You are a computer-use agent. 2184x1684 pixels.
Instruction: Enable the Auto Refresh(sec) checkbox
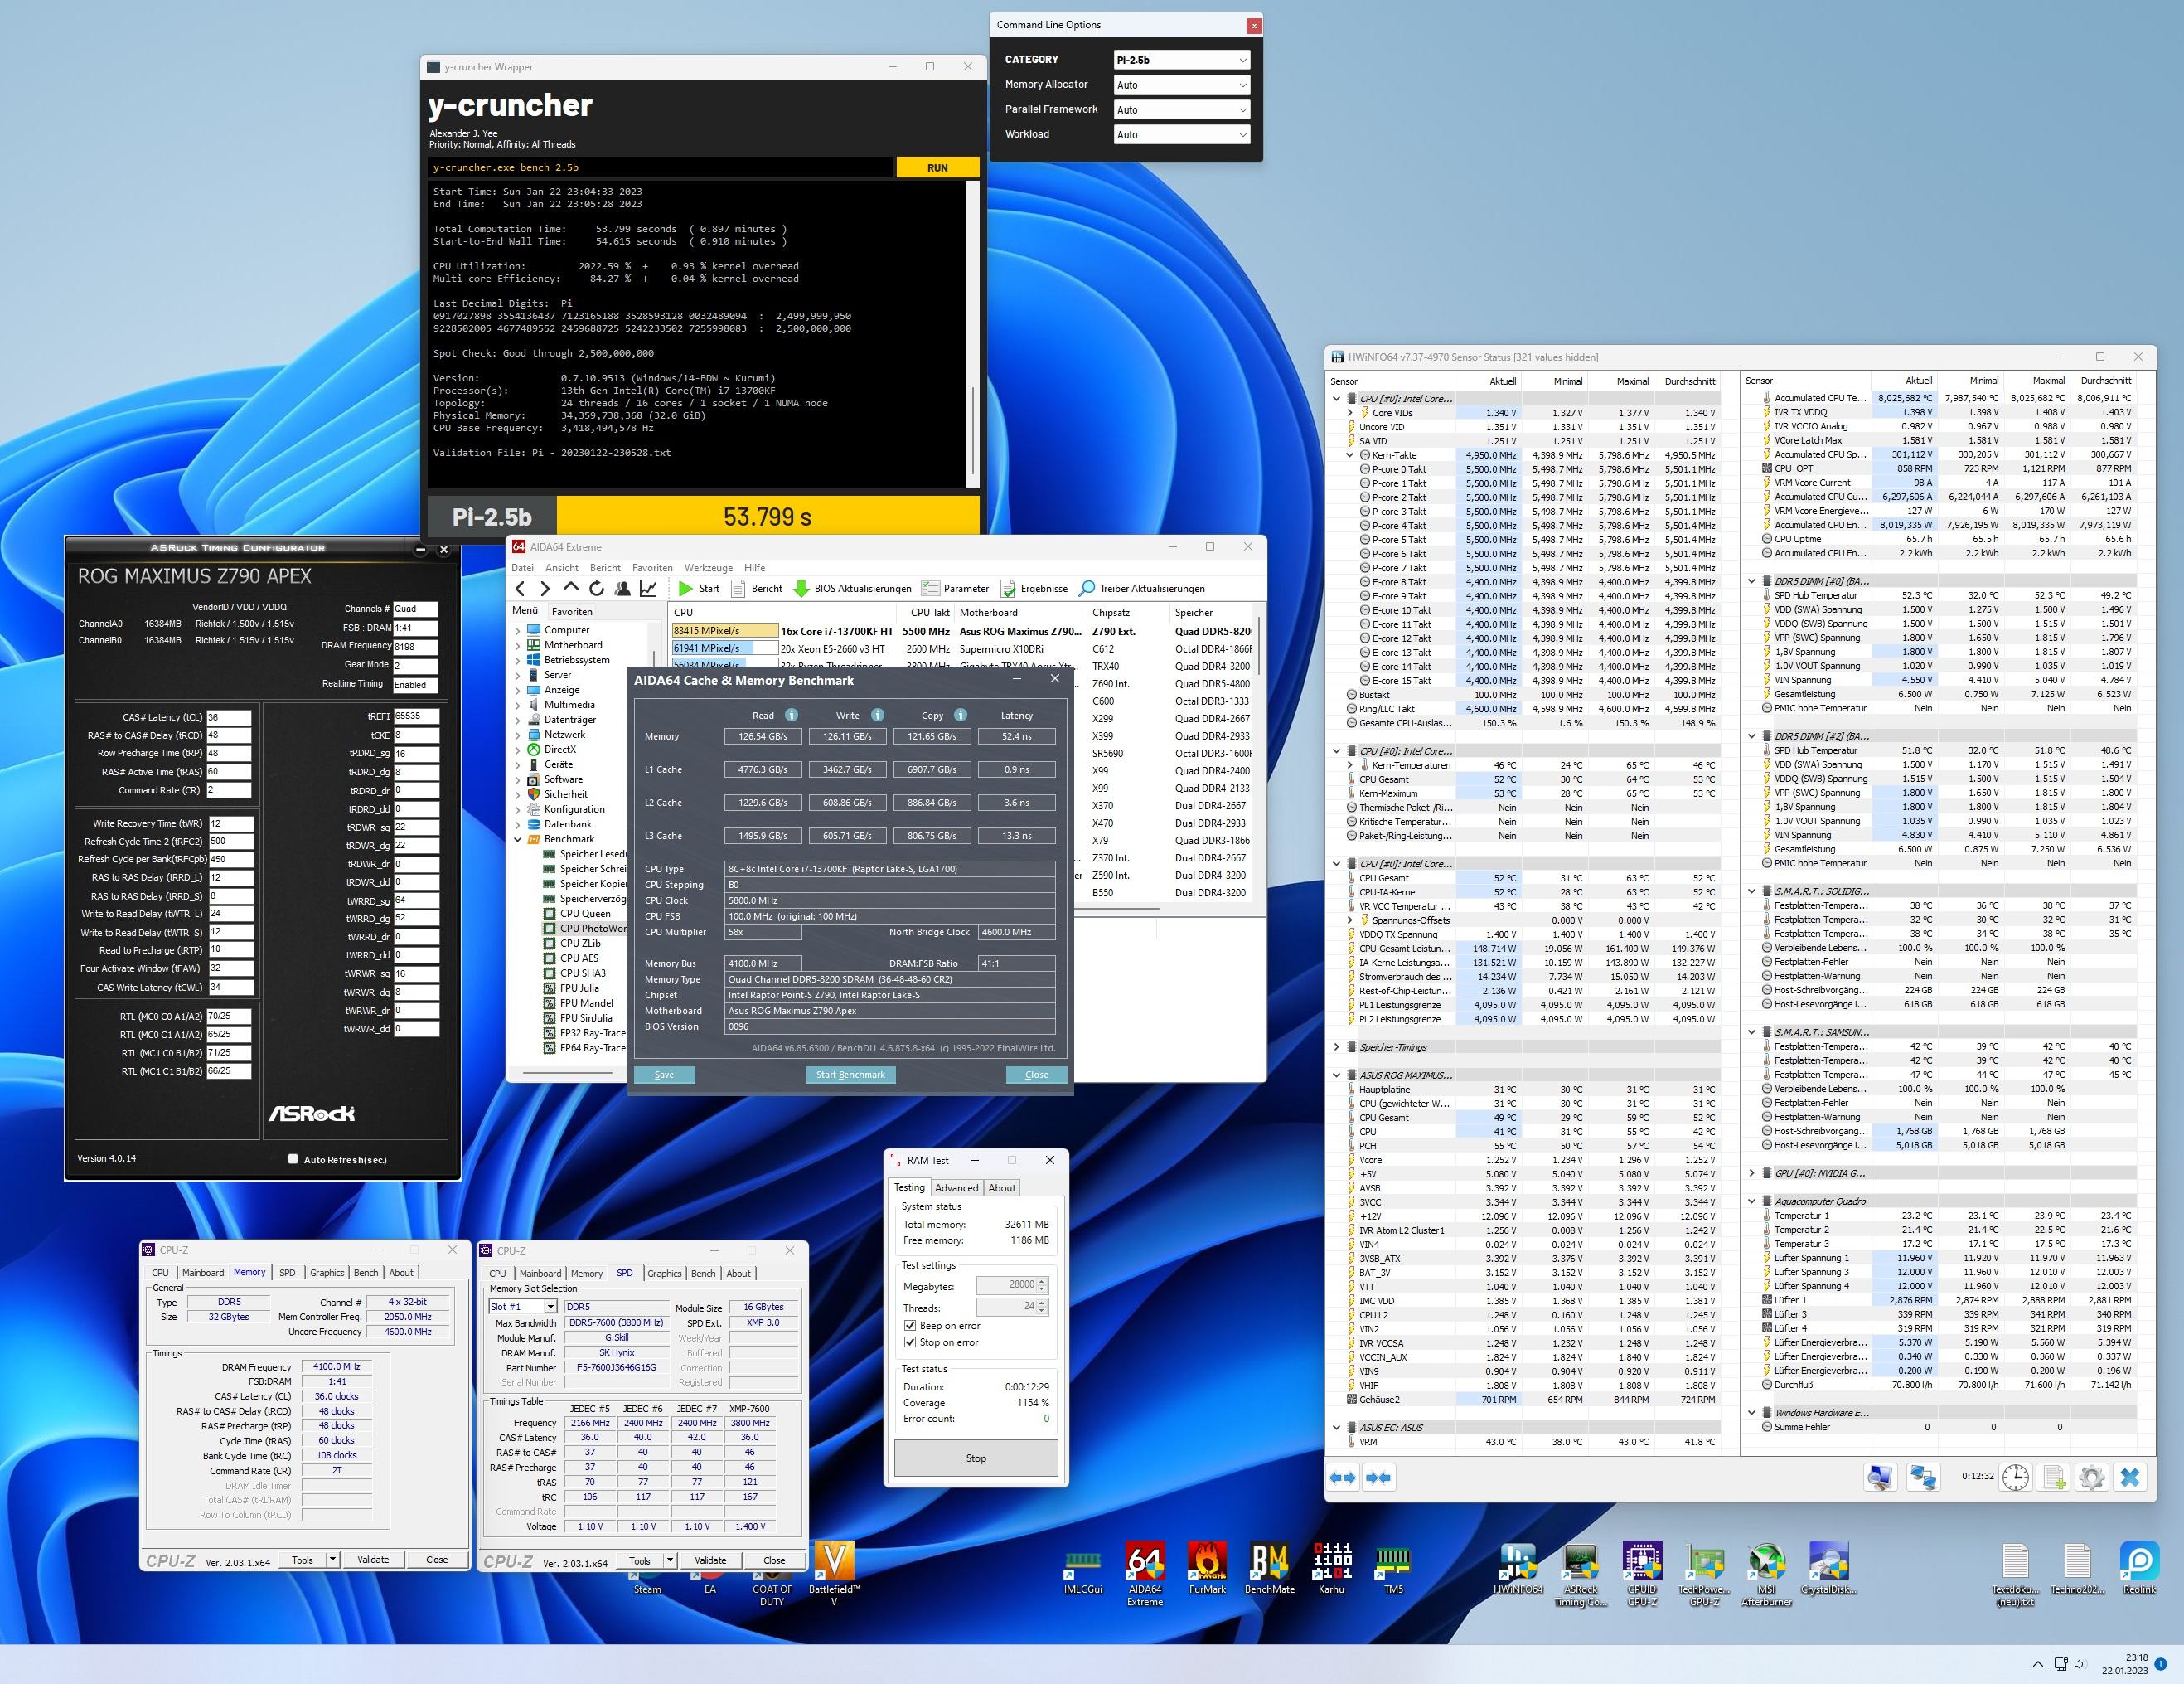pyautogui.click(x=293, y=1158)
